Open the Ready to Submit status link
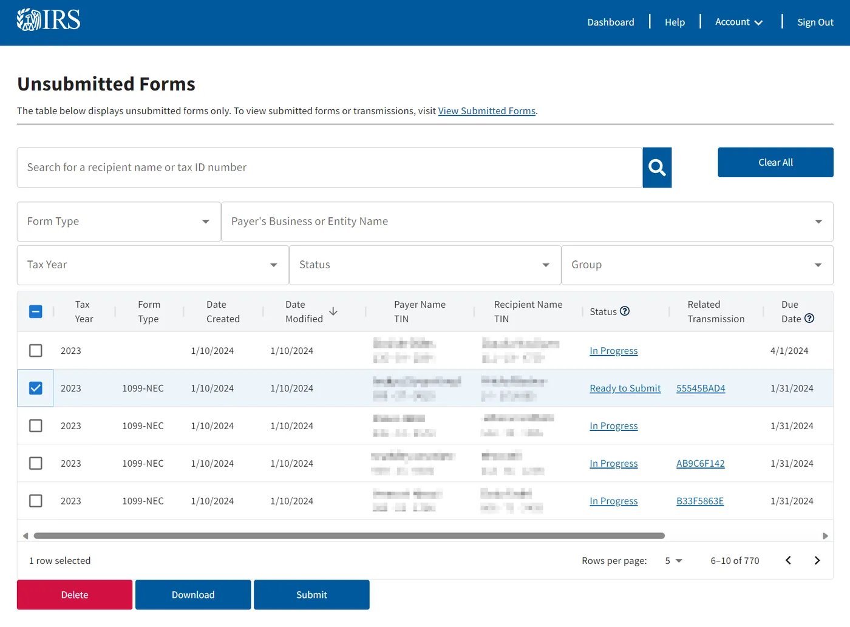 click(625, 388)
